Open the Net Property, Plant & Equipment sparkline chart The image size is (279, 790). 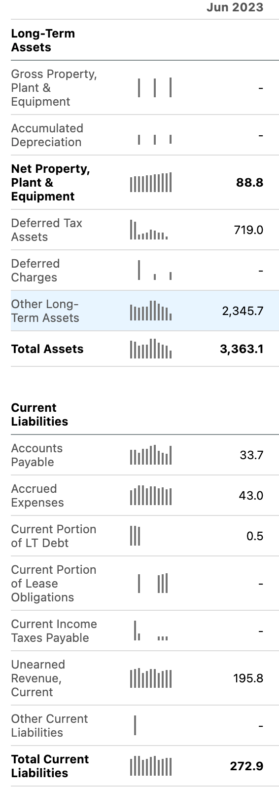click(151, 182)
